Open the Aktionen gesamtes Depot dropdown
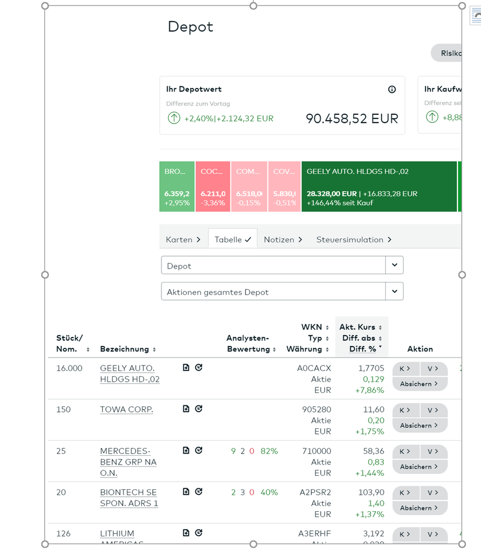 (x=394, y=291)
